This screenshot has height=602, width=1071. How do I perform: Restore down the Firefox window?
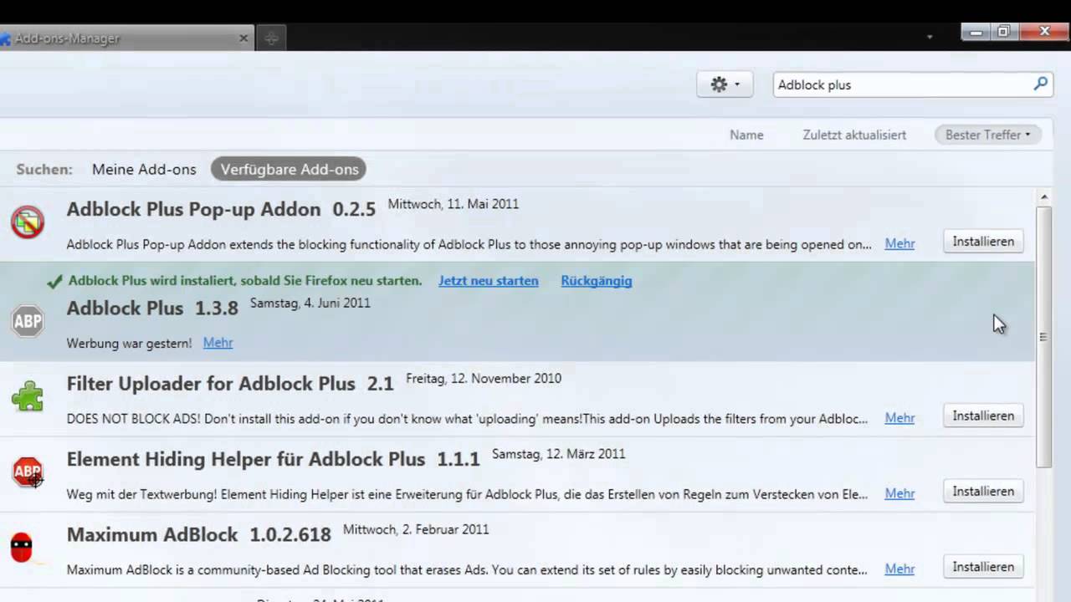1004,32
